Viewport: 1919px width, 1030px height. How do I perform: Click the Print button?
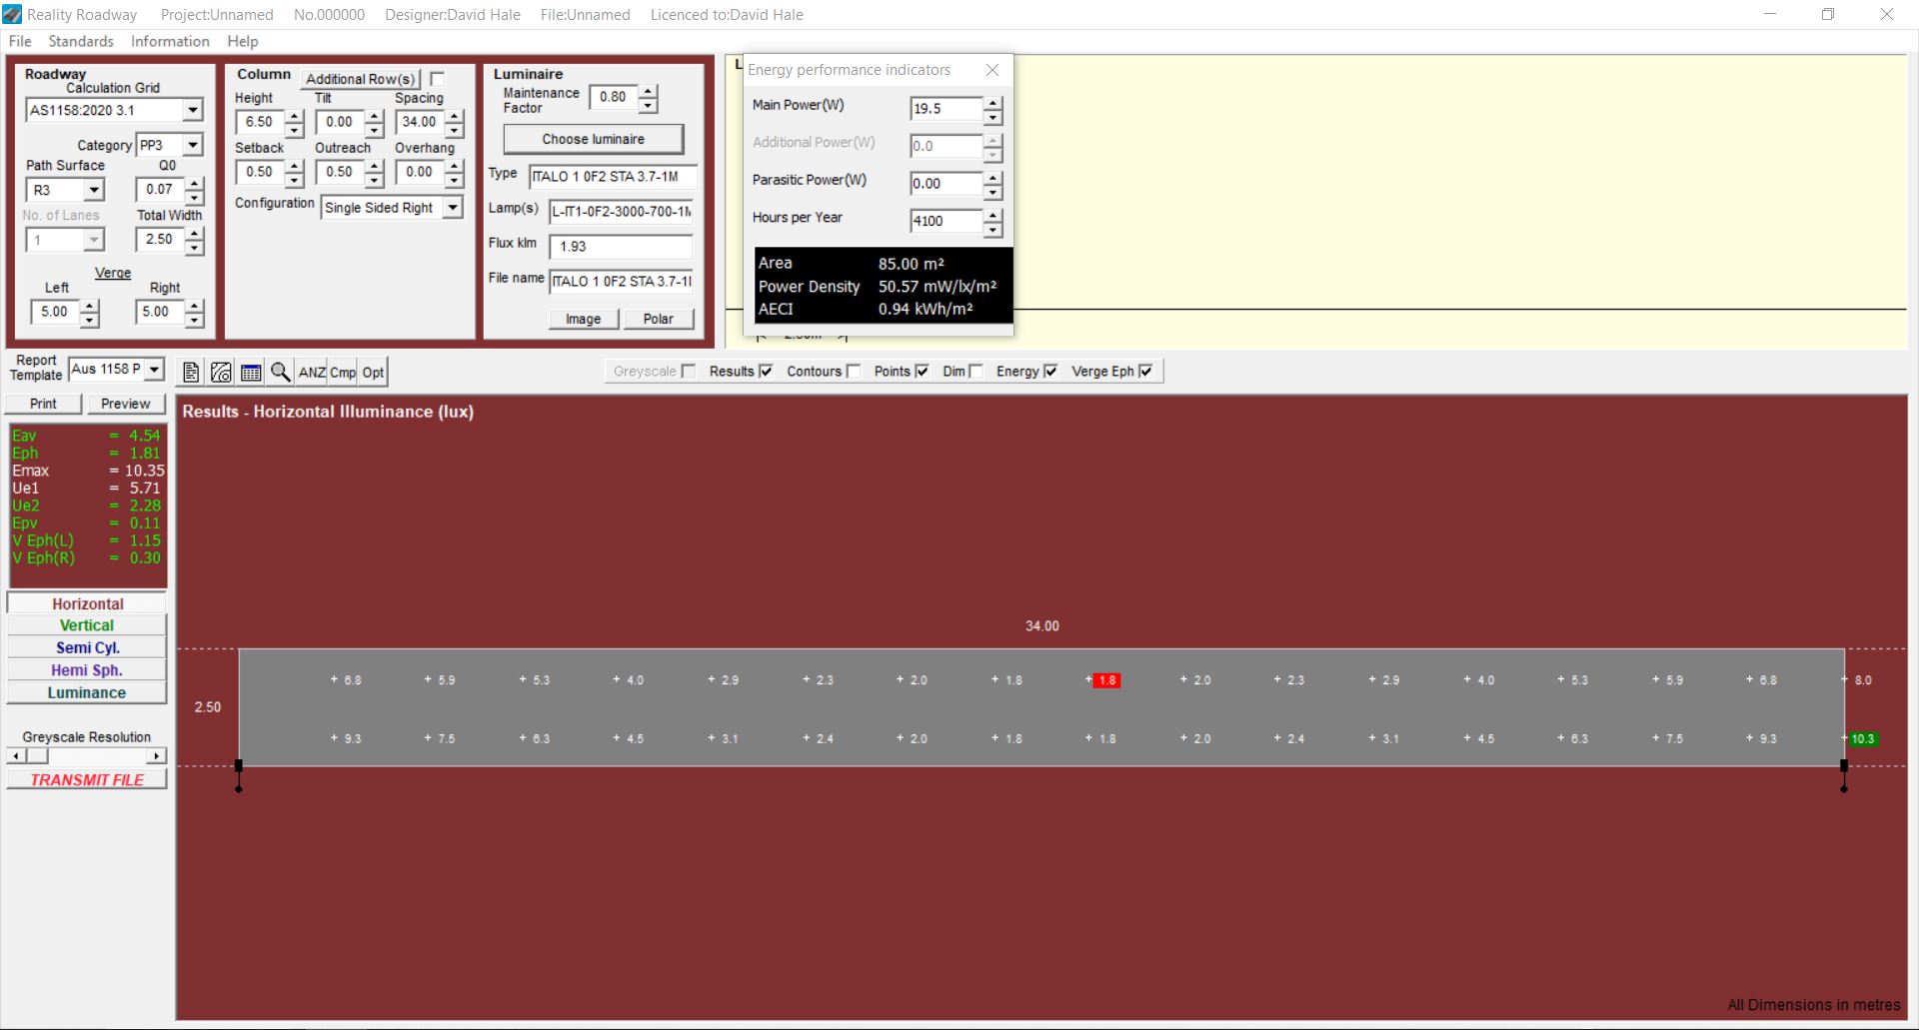pyautogui.click(x=43, y=404)
